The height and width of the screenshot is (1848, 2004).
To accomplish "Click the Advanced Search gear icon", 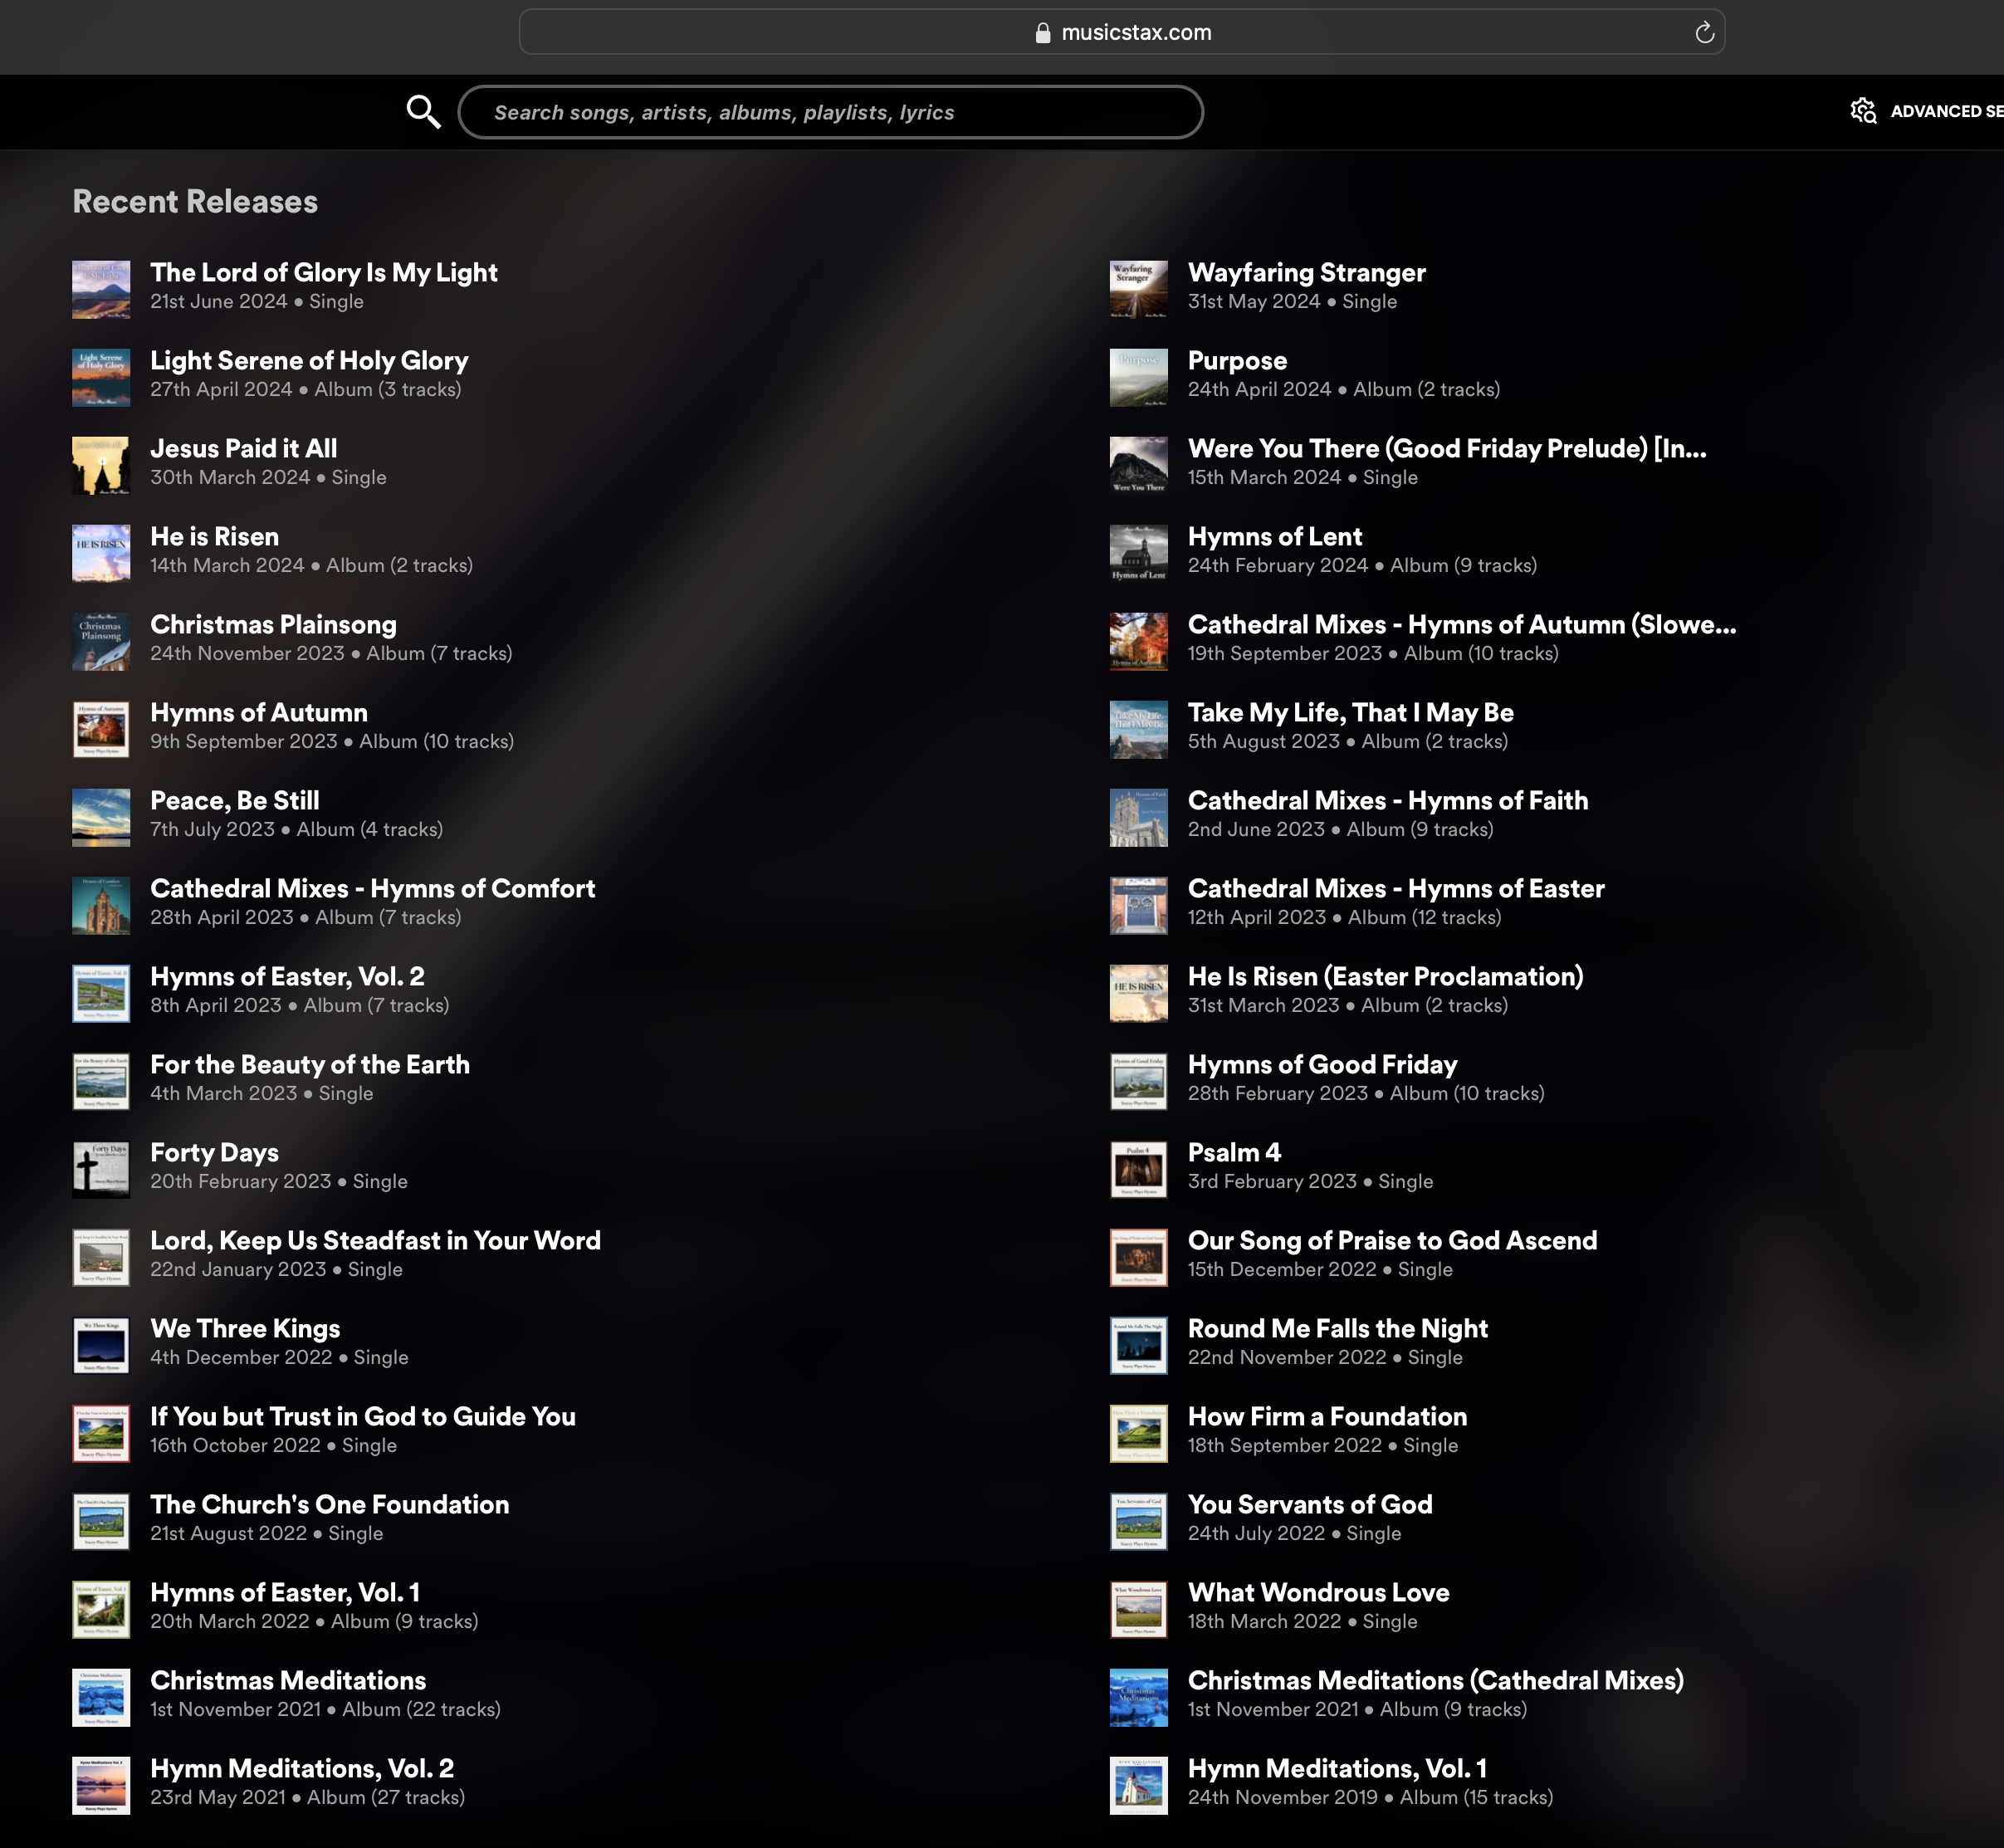I will (1863, 111).
